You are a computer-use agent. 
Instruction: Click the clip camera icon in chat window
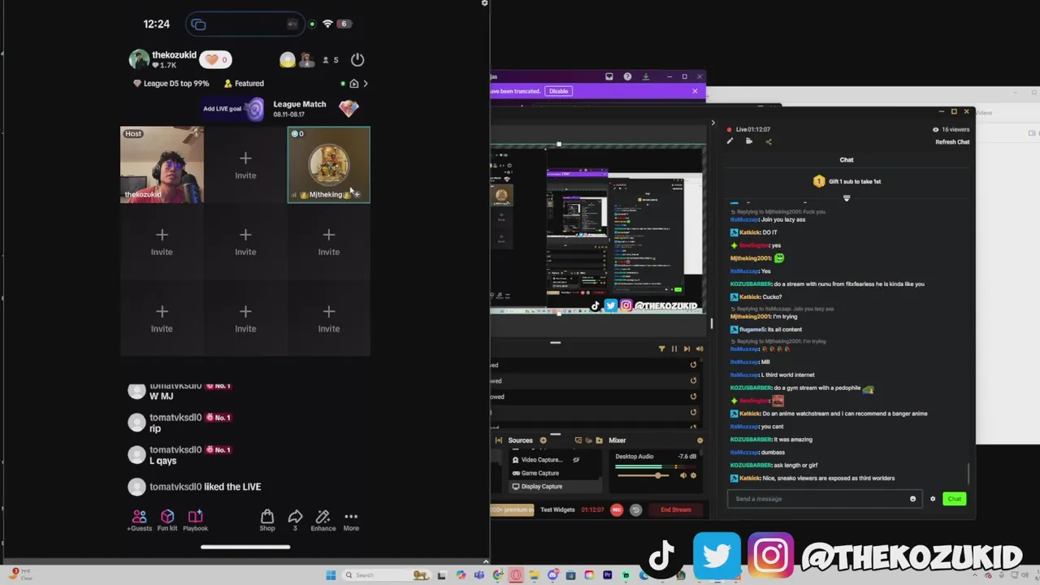tap(749, 141)
